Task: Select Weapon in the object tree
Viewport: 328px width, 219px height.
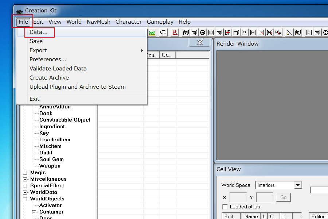Action: coord(50,166)
